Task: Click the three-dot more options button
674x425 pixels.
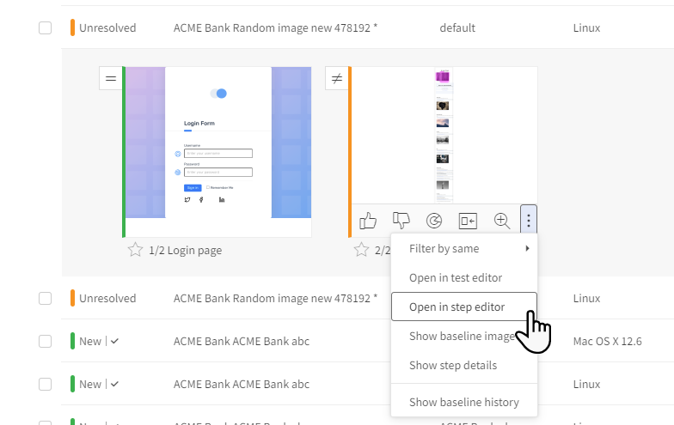Action: tap(529, 221)
